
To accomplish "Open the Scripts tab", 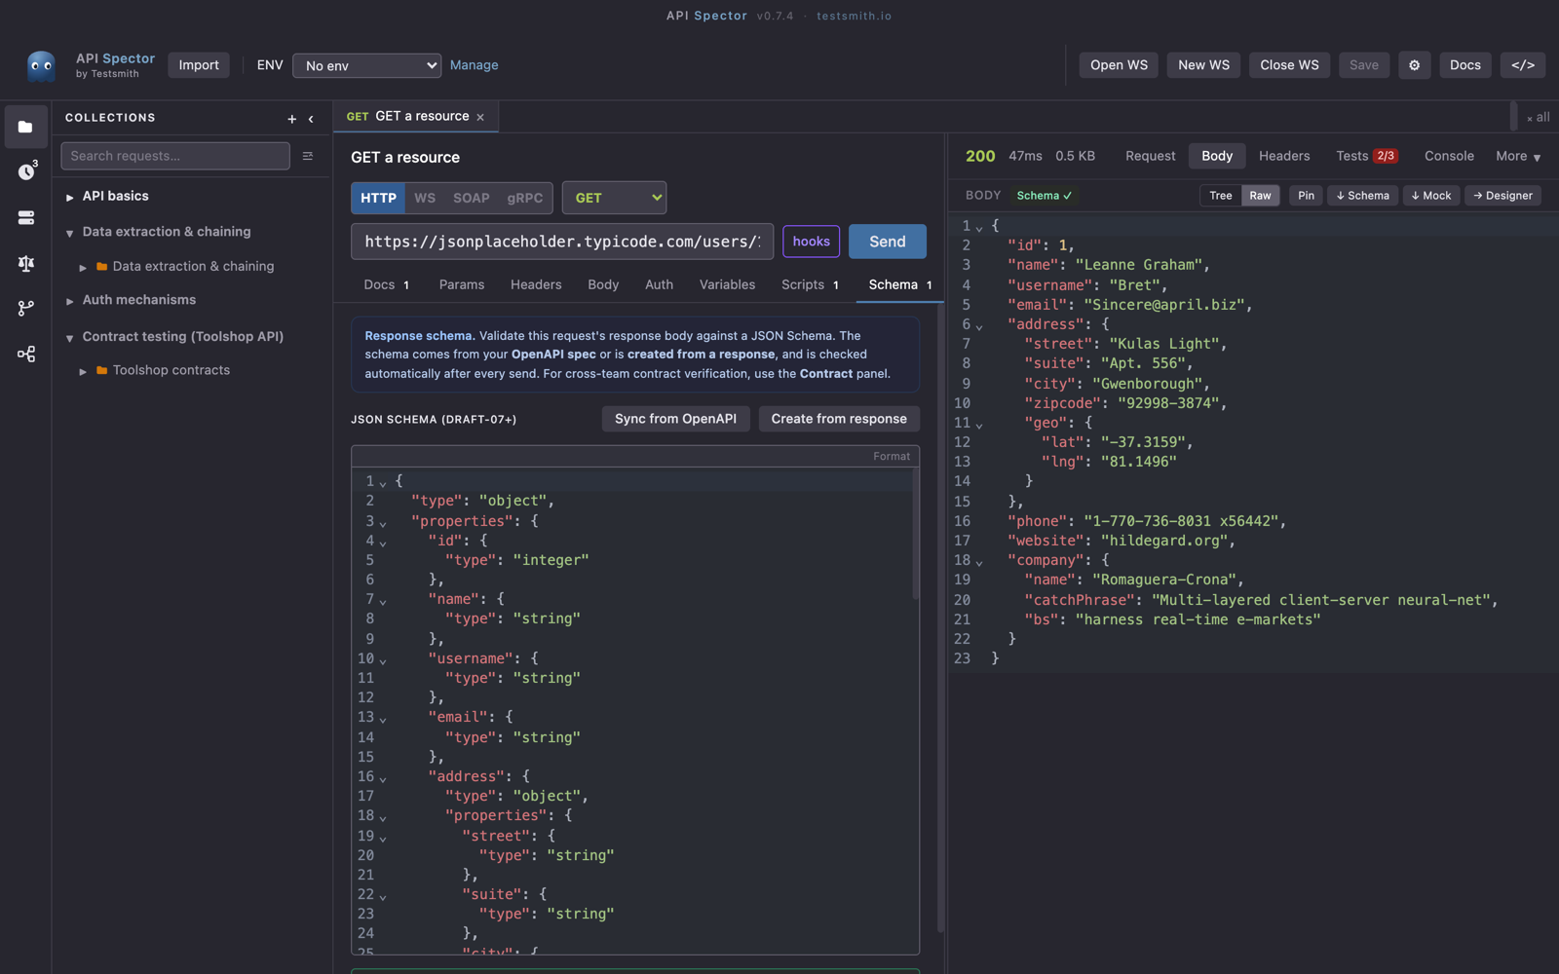I will click(810, 284).
